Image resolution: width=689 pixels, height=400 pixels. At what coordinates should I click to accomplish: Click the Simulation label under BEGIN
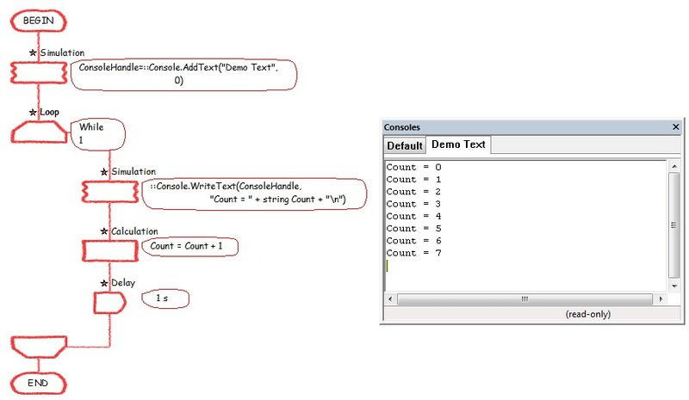[62, 52]
